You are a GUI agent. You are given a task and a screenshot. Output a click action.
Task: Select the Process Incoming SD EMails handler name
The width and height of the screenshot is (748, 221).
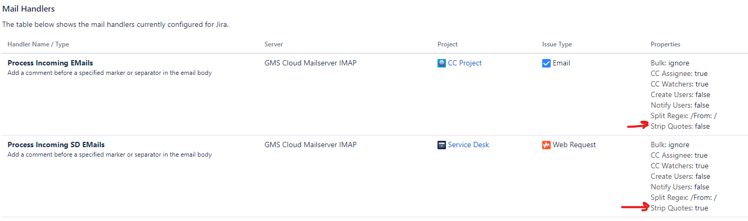coord(56,145)
